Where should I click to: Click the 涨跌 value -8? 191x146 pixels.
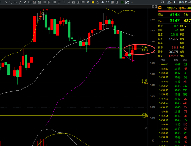click(x=177, y=30)
